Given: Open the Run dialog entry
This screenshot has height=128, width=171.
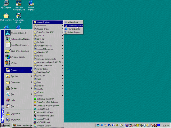Looking at the screenshot, I should (x=18, y=106).
